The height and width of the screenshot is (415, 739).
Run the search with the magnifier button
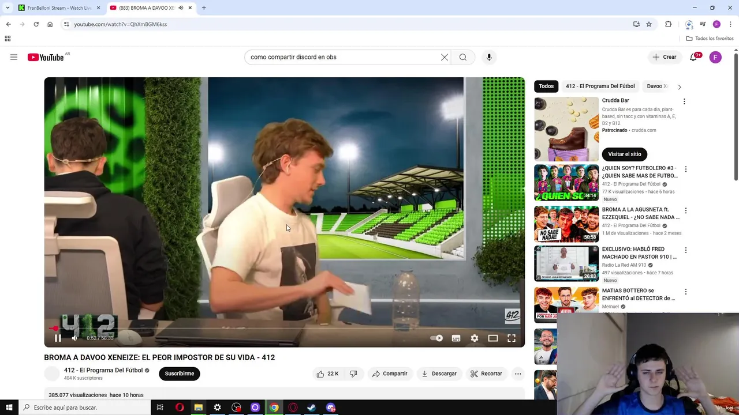[463, 57]
